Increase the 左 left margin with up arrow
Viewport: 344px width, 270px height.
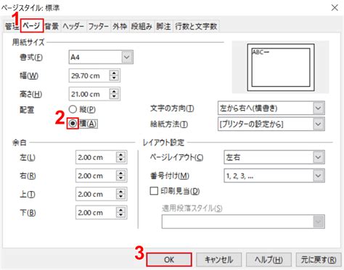pyautogui.click(x=120, y=154)
